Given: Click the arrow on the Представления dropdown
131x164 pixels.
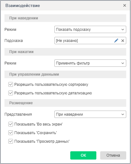Looking at the screenshot, I should click(x=123, y=114).
